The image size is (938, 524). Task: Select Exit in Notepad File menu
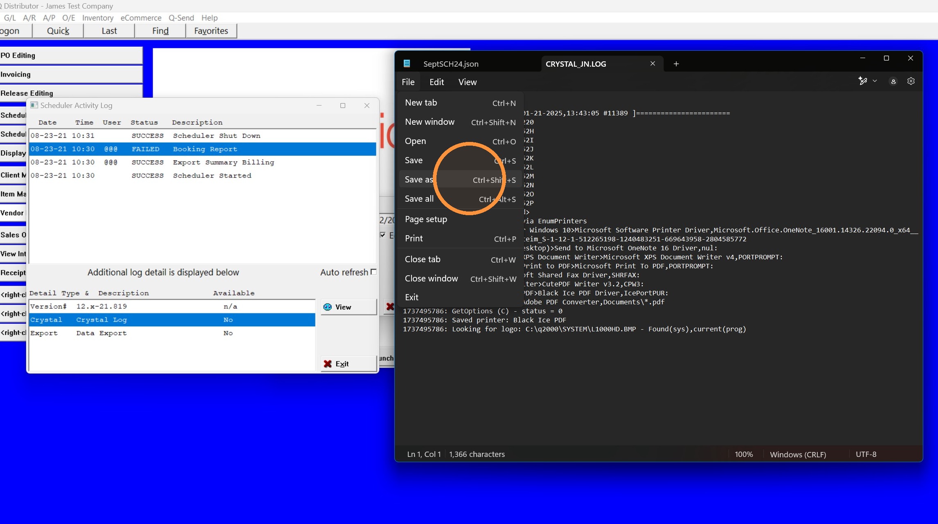(460, 297)
